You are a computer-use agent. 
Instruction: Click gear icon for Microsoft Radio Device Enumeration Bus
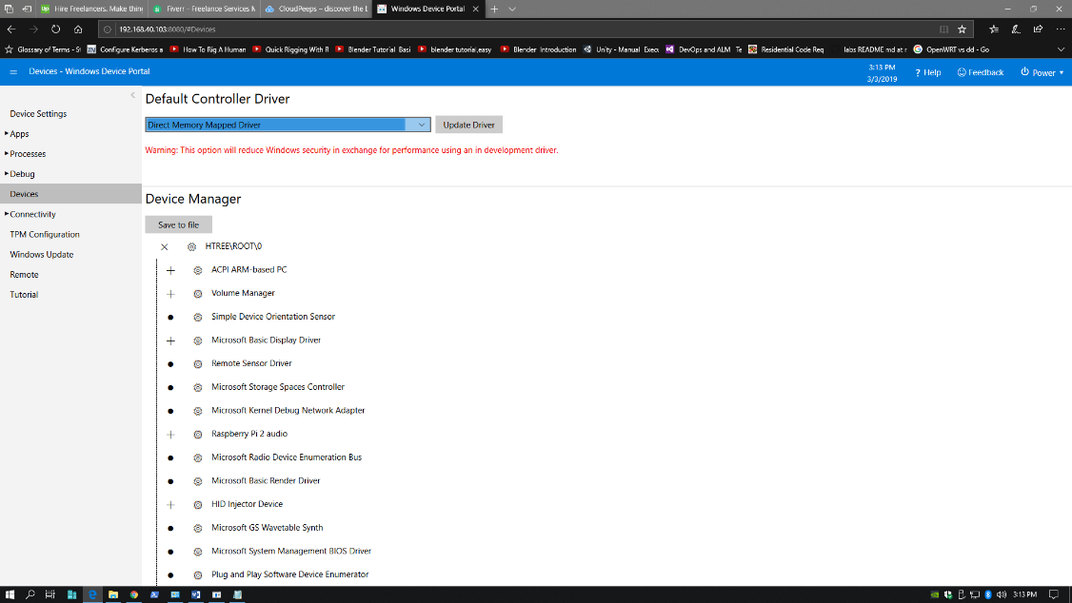tap(198, 458)
